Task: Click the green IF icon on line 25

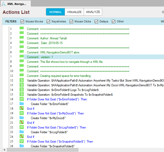Action: coord(22,141)
